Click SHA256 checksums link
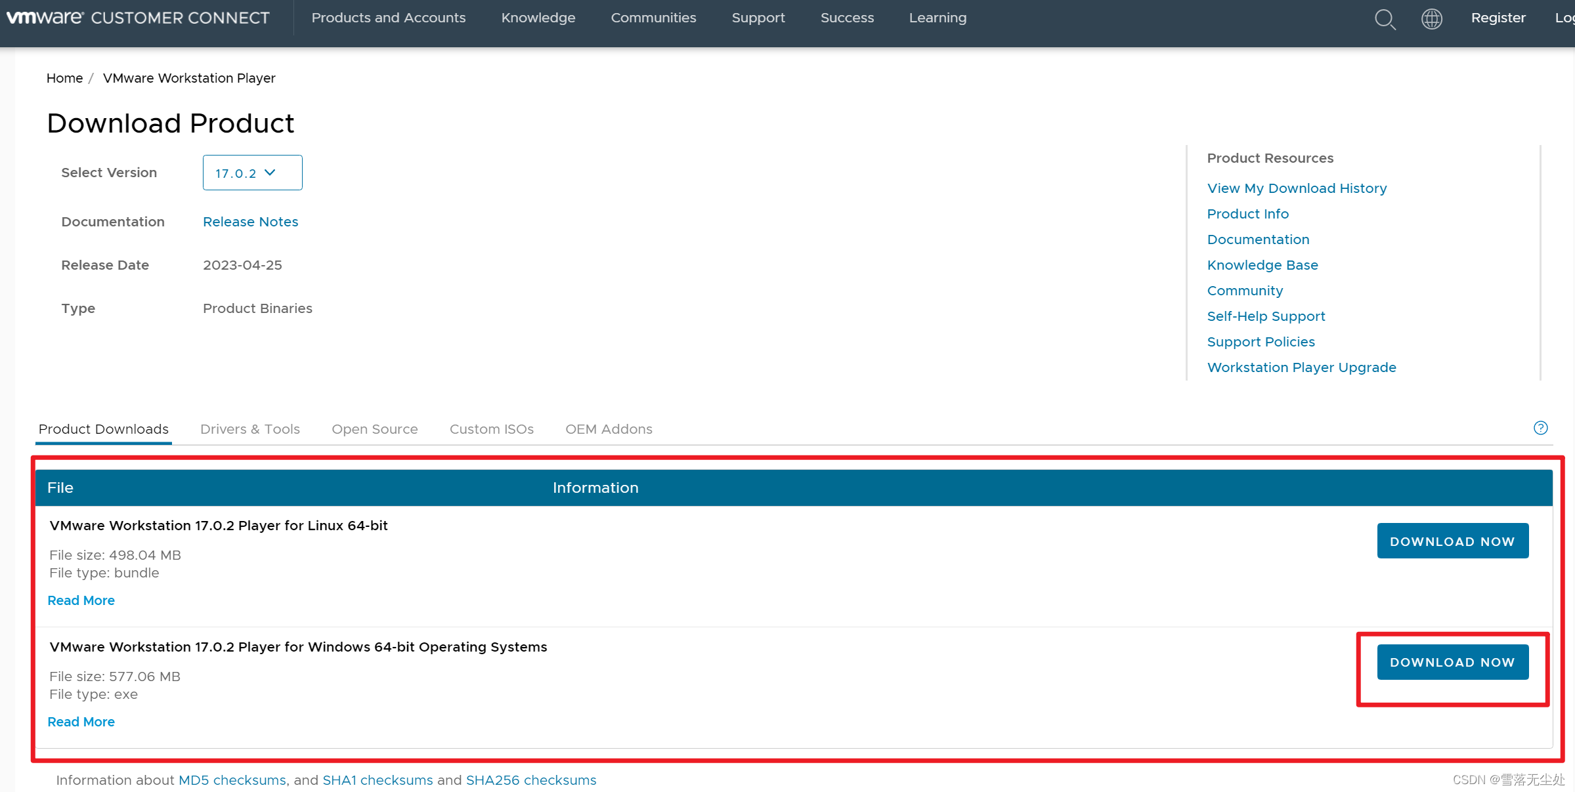The image size is (1575, 792). coord(530,780)
